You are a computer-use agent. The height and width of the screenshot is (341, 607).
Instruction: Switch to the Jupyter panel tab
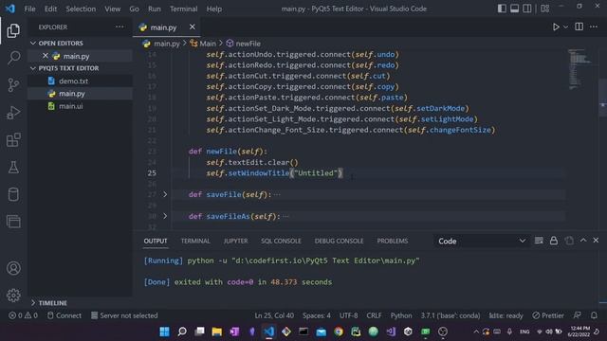click(235, 241)
